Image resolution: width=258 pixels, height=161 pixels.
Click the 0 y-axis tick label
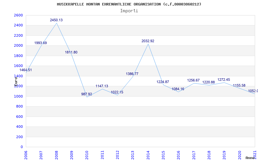[x=22, y=147]
